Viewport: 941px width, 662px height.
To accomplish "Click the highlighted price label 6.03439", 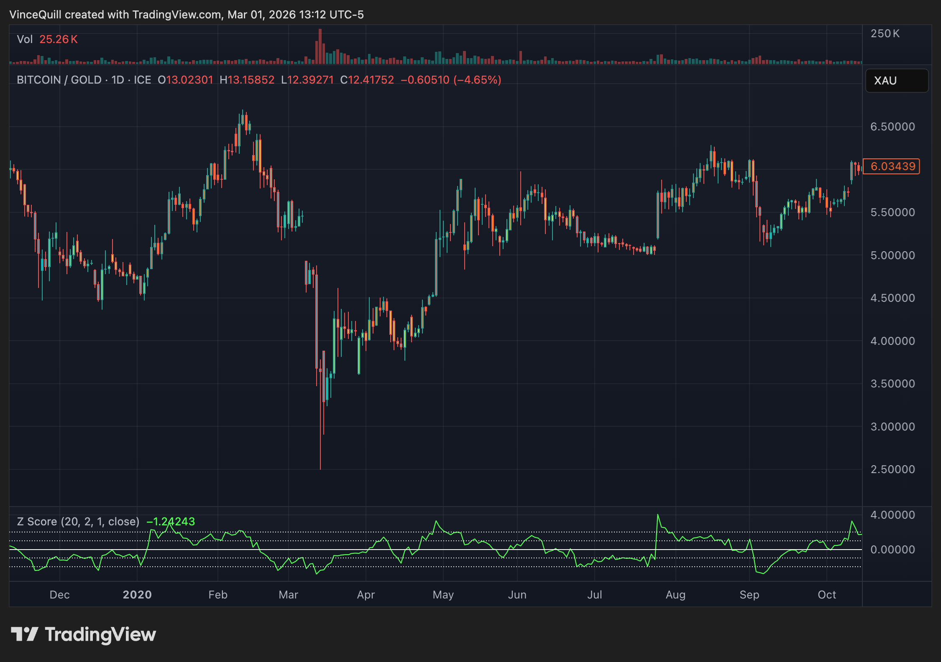I will 891,166.
